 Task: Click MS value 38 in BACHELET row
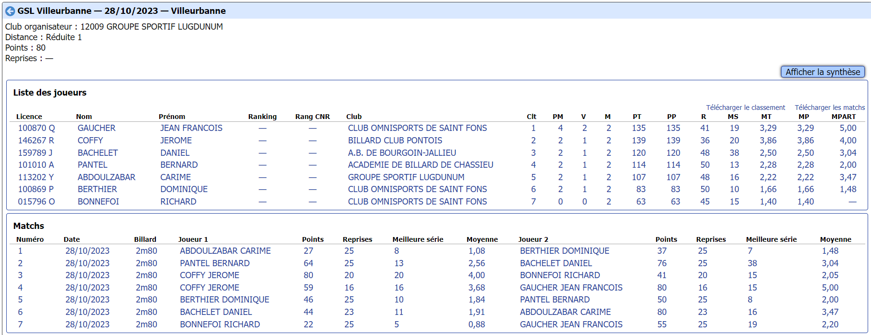734,153
